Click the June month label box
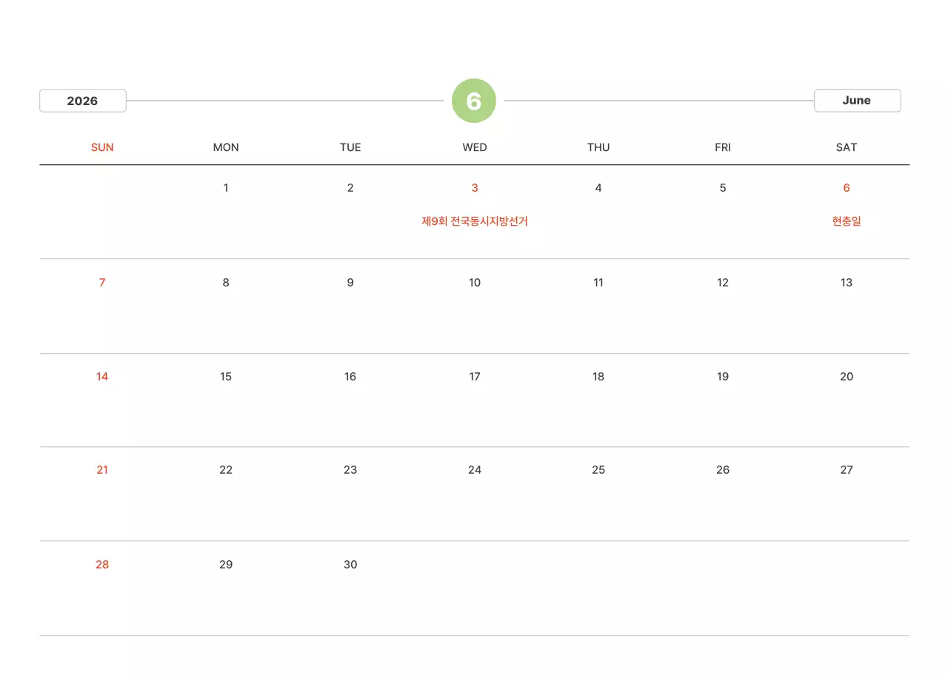The width and height of the screenshot is (948, 678). 857,101
